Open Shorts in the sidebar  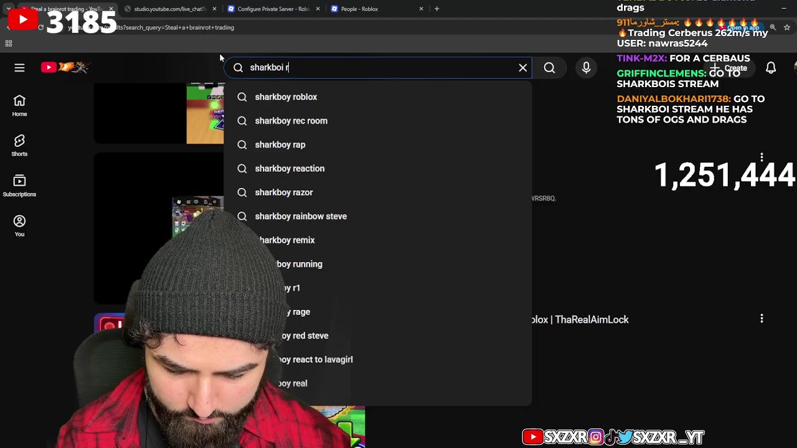click(19, 146)
